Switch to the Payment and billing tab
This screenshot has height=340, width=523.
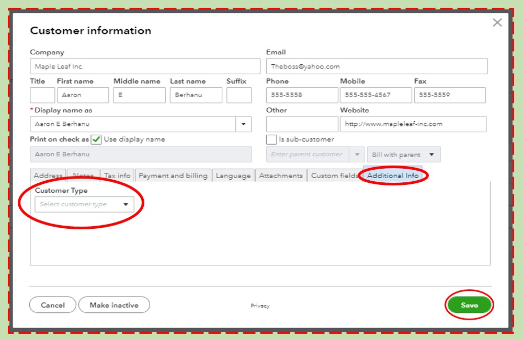[x=173, y=175]
